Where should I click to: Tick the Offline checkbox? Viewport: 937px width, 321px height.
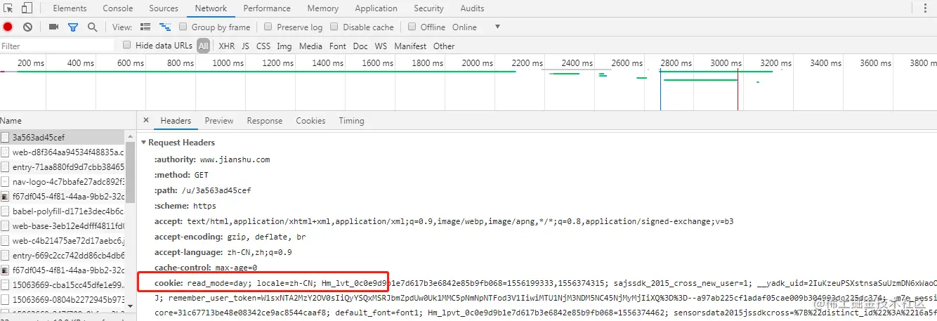(412, 27)
